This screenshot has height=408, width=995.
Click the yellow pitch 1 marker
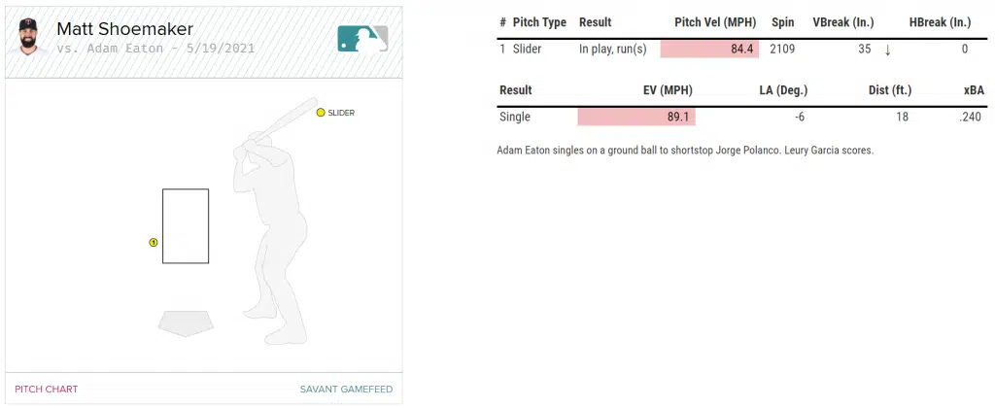(153, 242)
